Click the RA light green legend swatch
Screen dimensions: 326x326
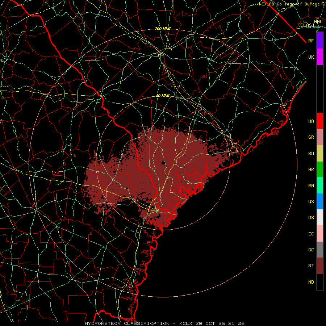(320, 185)
